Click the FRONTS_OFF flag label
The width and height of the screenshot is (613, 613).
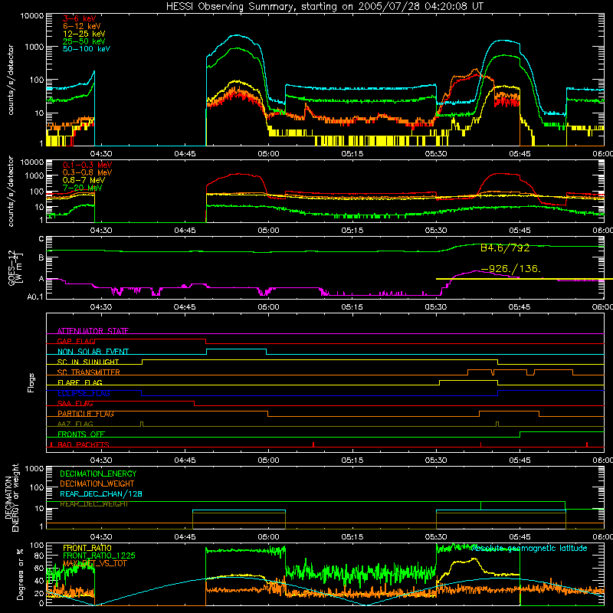point(81,434)
